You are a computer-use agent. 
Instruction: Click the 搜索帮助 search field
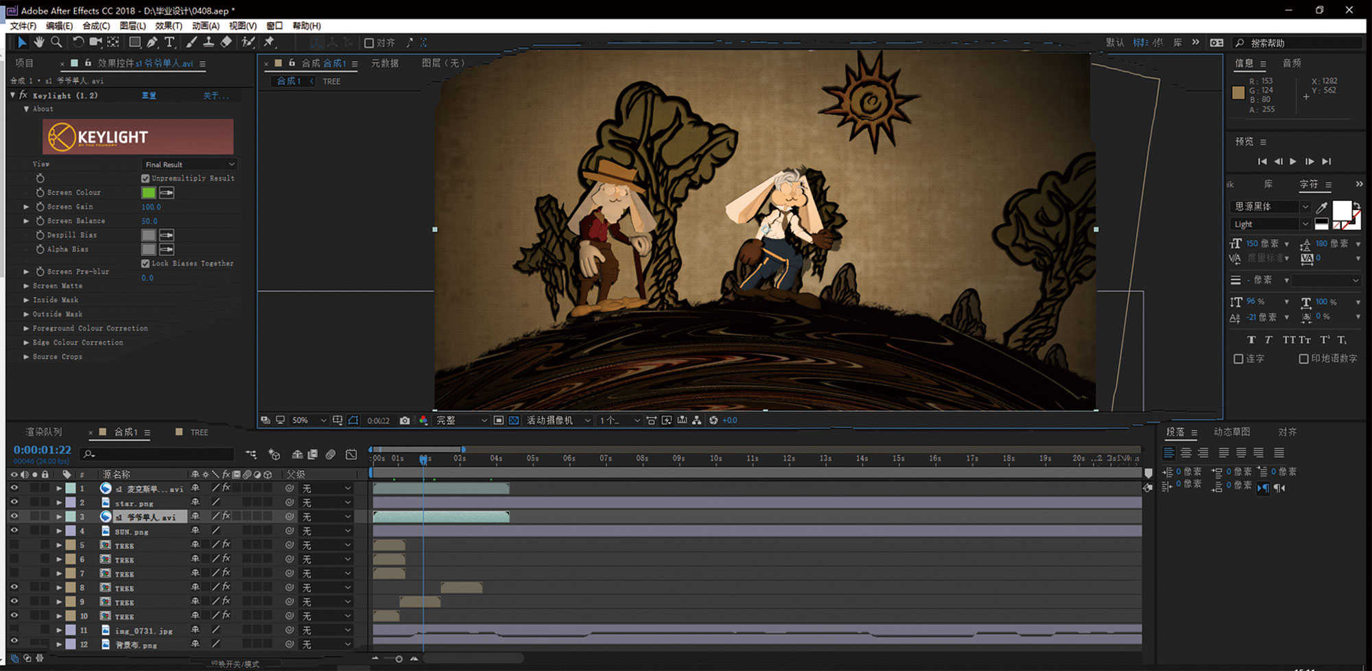click(1297, 43)
